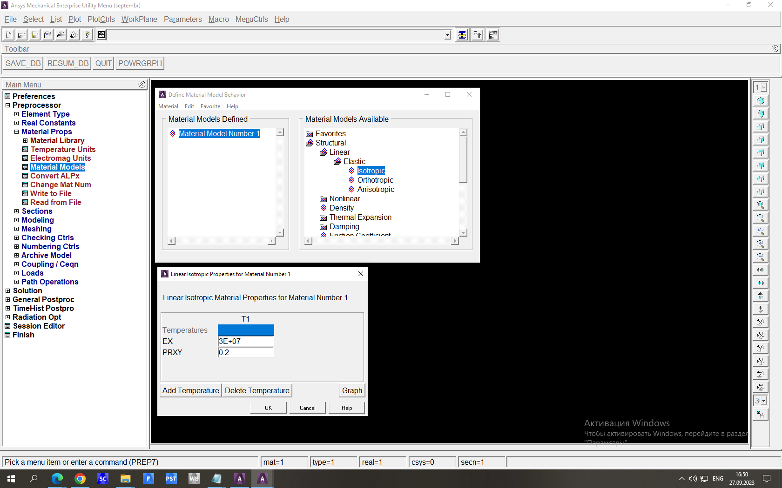The width and height of the screenshot is (782, 488).
Task: Open the Pan-Zoom-Rotate toolbar icon
Action: [48, 35]
